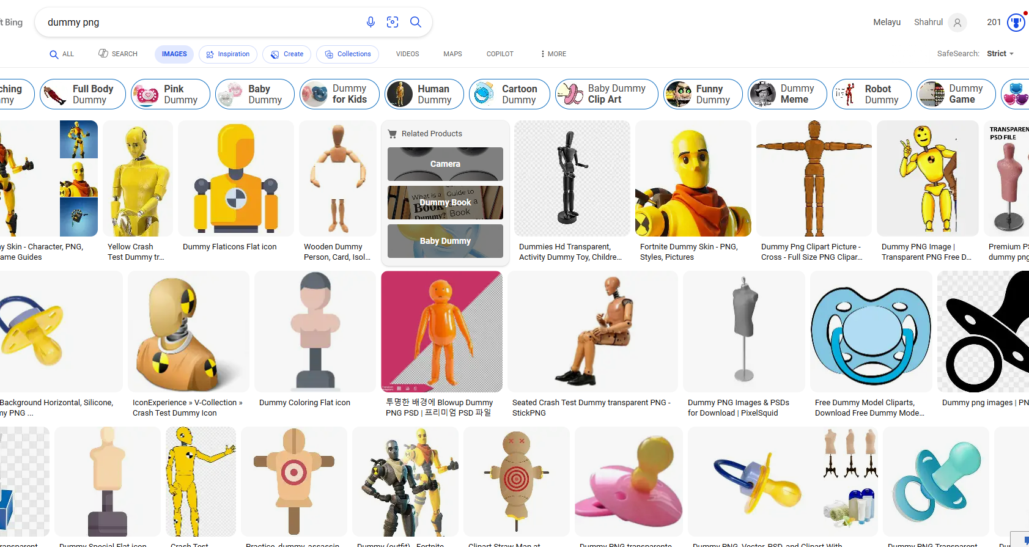Screen dimensions: 1029x547
Task: Open Seated Crash Test Dummy thumbnail
Action: [592, 331]
